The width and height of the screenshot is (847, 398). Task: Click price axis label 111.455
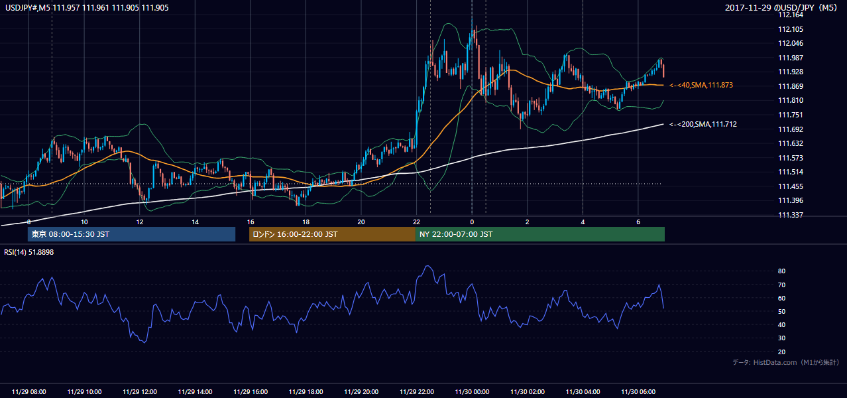[790, 186]
